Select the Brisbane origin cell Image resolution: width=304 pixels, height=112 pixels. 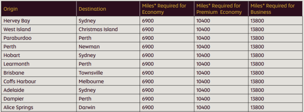click(x=39, y=73)
